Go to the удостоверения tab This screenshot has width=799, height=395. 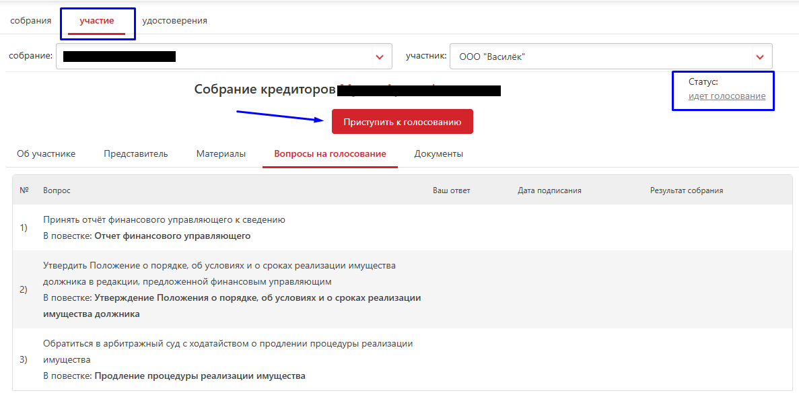coord(175,21)
